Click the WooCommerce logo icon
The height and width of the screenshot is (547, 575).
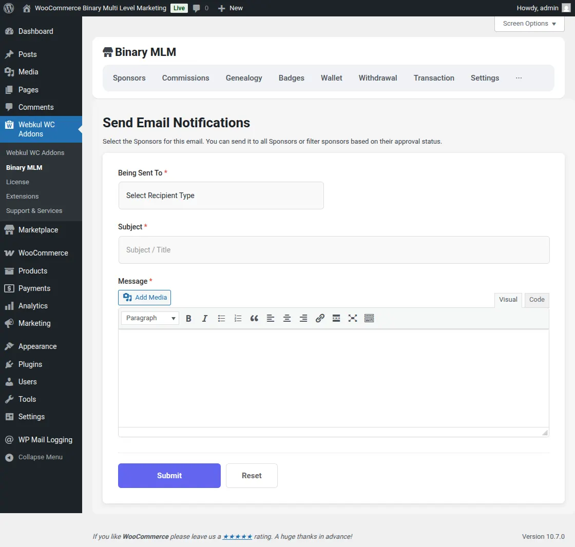9,253
